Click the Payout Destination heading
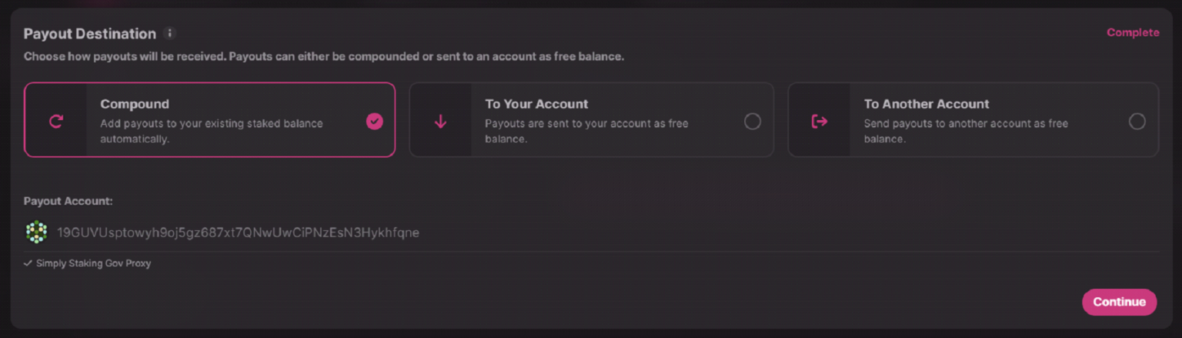Image resolution: width=1182 pixels, height=338 pixels. (x=90, y=34)
